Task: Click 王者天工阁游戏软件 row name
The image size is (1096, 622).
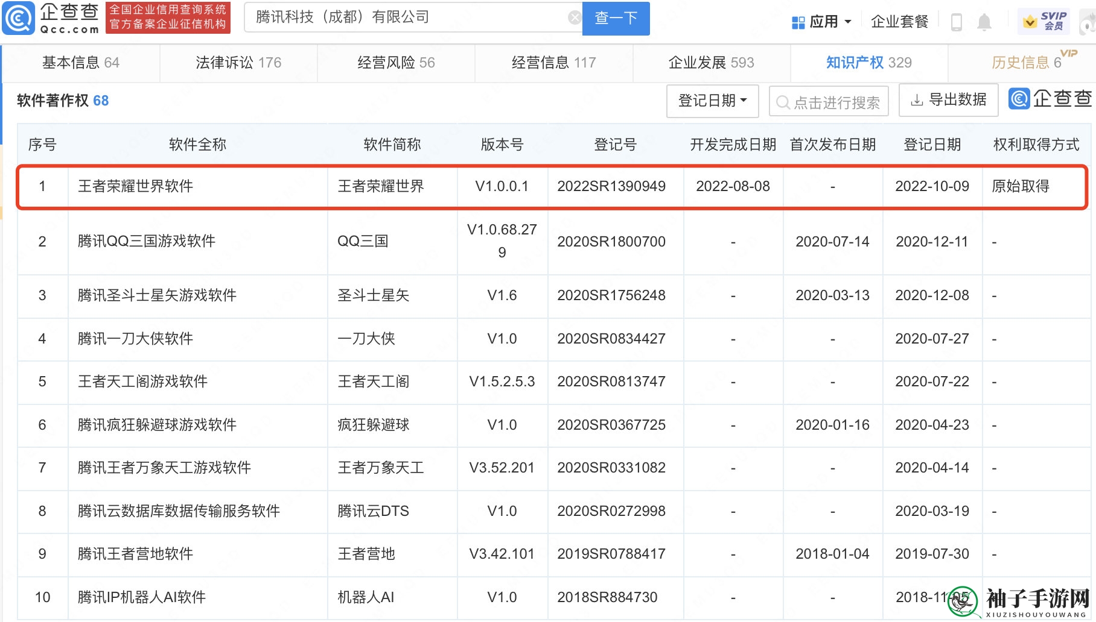Action: 142,382
